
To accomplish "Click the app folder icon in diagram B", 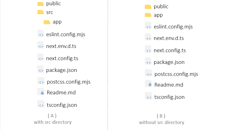I will 148,15.
